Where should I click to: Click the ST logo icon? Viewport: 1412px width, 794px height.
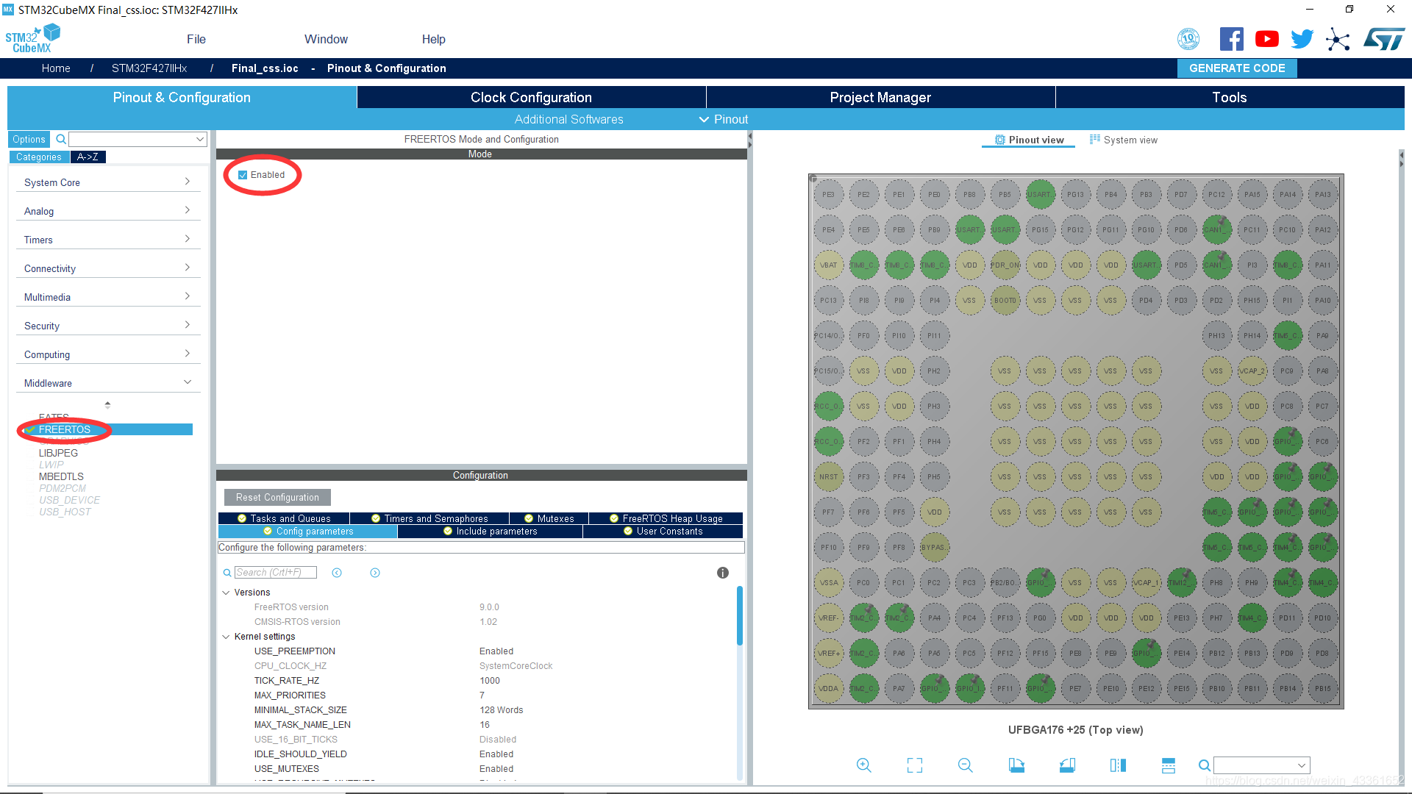pyautogui.click(x=1383, y=39)
